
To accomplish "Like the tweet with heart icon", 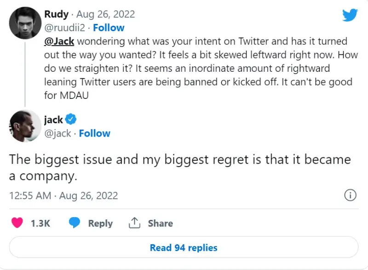I will pos(17,223).
